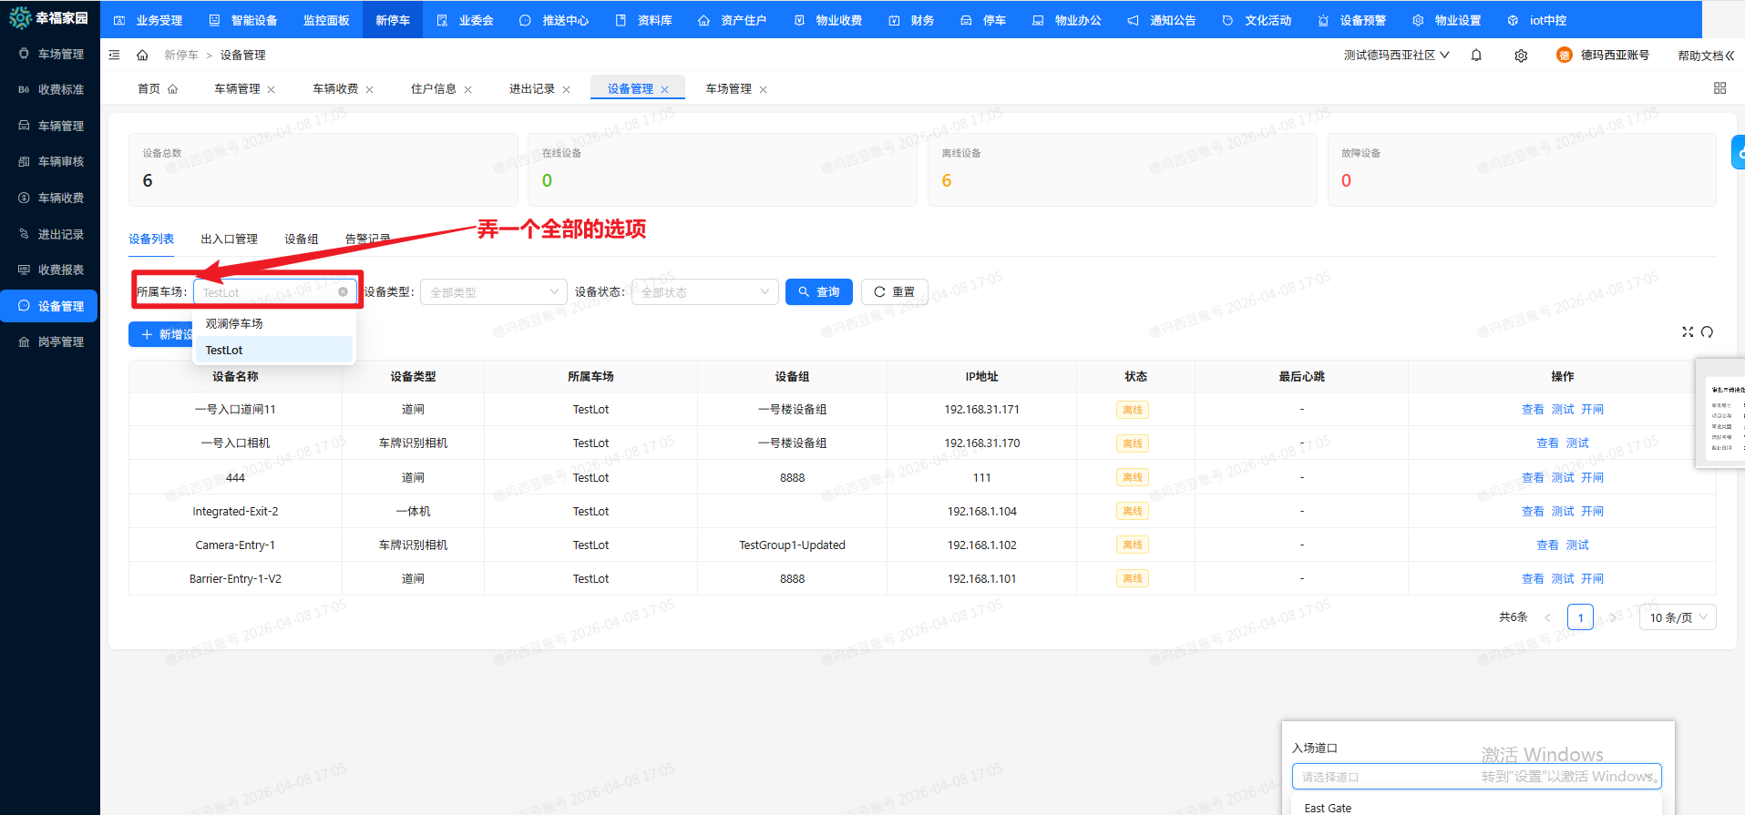Click 开闸 for the Integrated-Exit-2 device
This screenshot has width=1745, height=815.
click(x=1592, y=512)
